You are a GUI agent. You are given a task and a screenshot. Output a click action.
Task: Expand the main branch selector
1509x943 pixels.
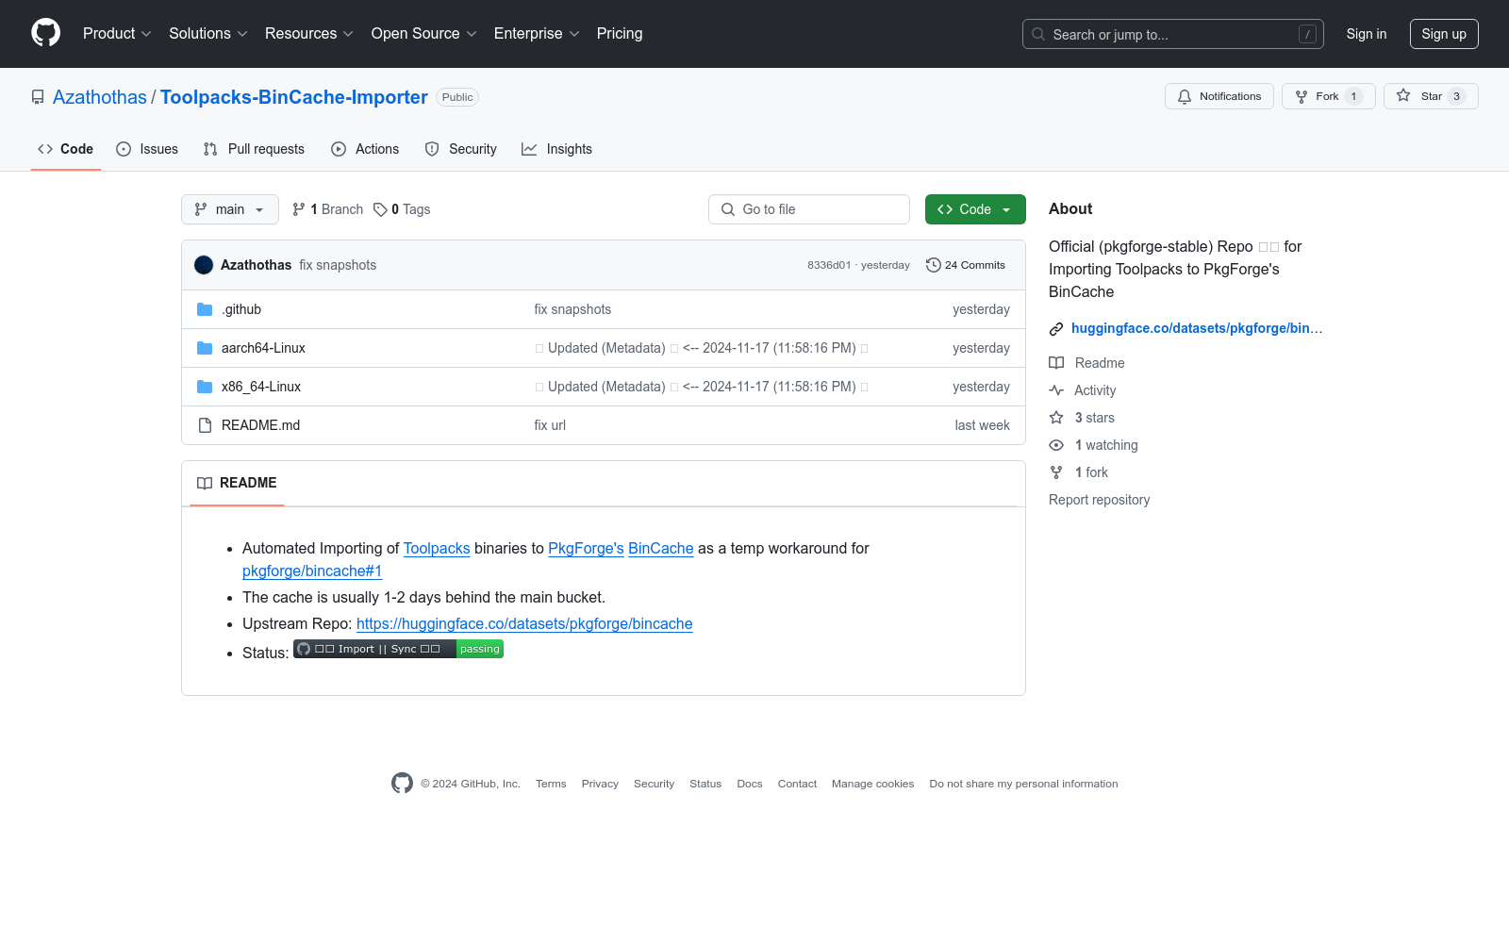(230, 209)
